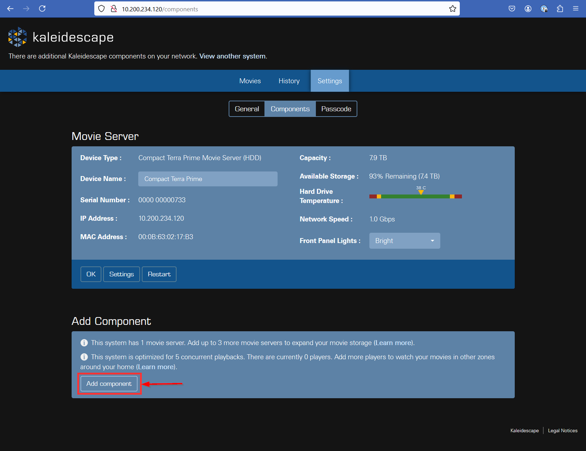Switch to the Passcode tab
This screenshot has height=451, width=586.
point(336,109)
